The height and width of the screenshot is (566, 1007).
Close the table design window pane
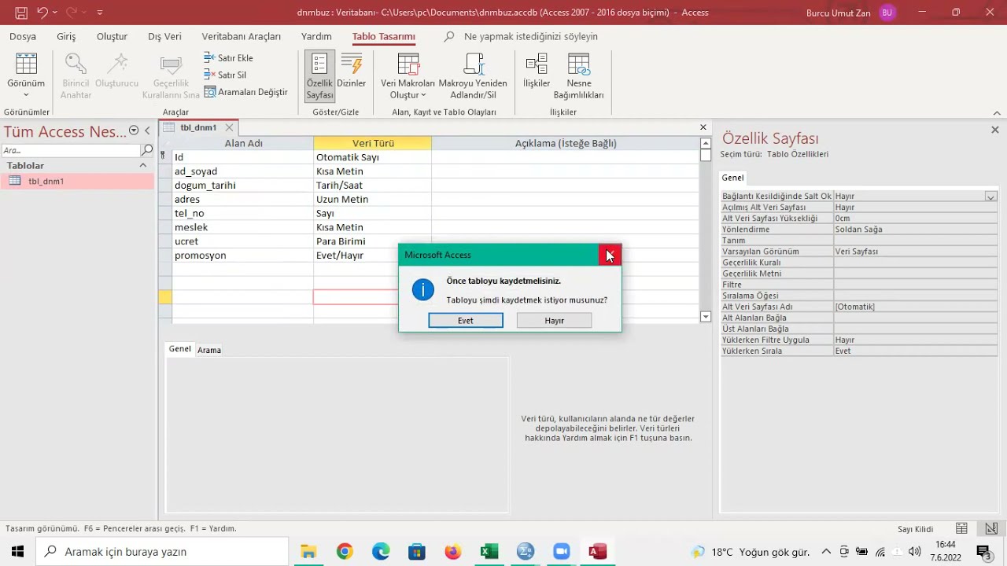[703, 127]
